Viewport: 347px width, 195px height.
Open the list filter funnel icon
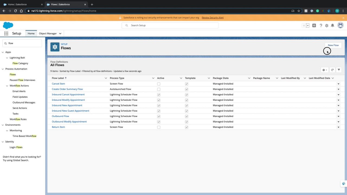coord(339,70)
